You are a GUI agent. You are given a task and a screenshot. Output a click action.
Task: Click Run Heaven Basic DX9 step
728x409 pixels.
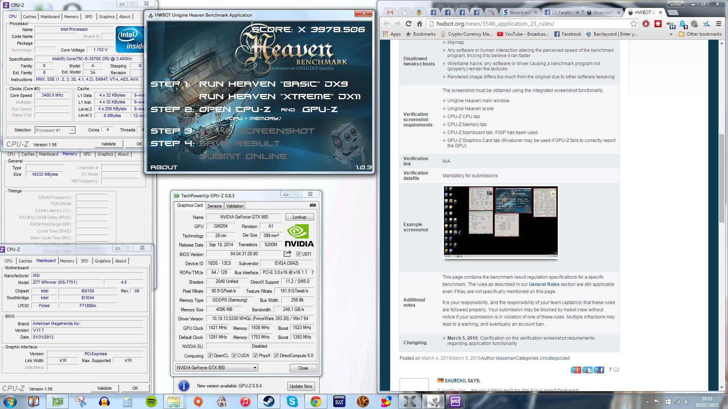coord(273,84)
